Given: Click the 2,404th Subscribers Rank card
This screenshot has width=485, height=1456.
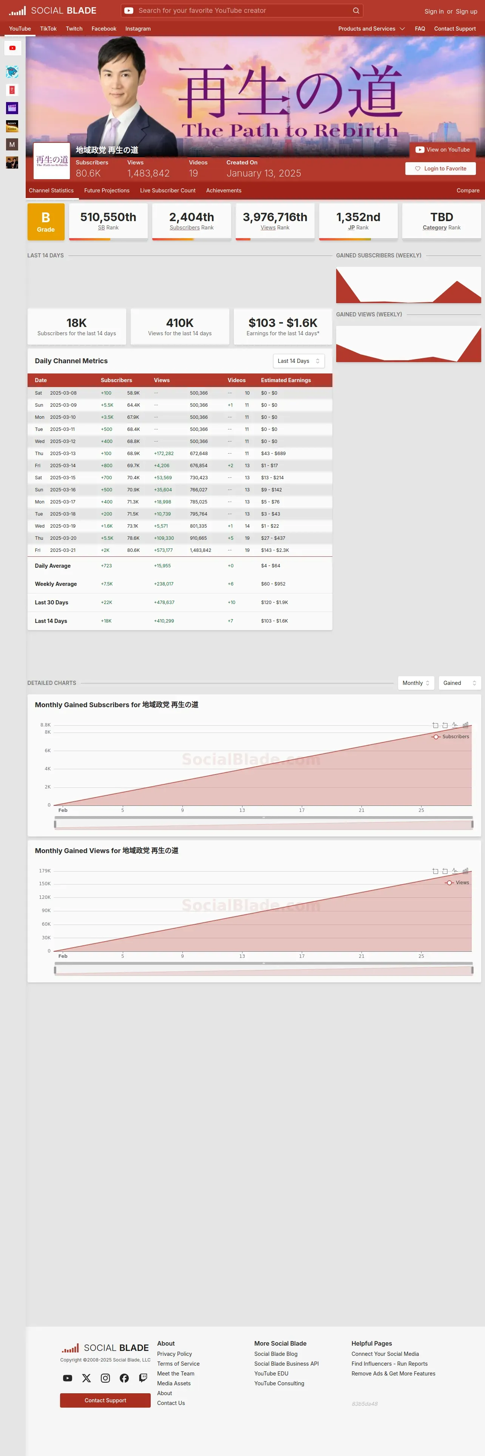Looking at the screenshot, I should 192,221.
